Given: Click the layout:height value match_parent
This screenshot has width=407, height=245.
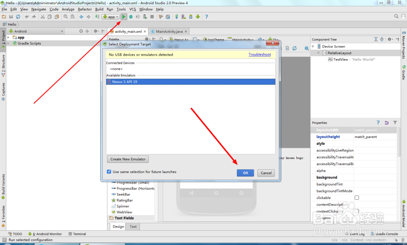Looking at the screenshot, I should (x=365, y=137).
